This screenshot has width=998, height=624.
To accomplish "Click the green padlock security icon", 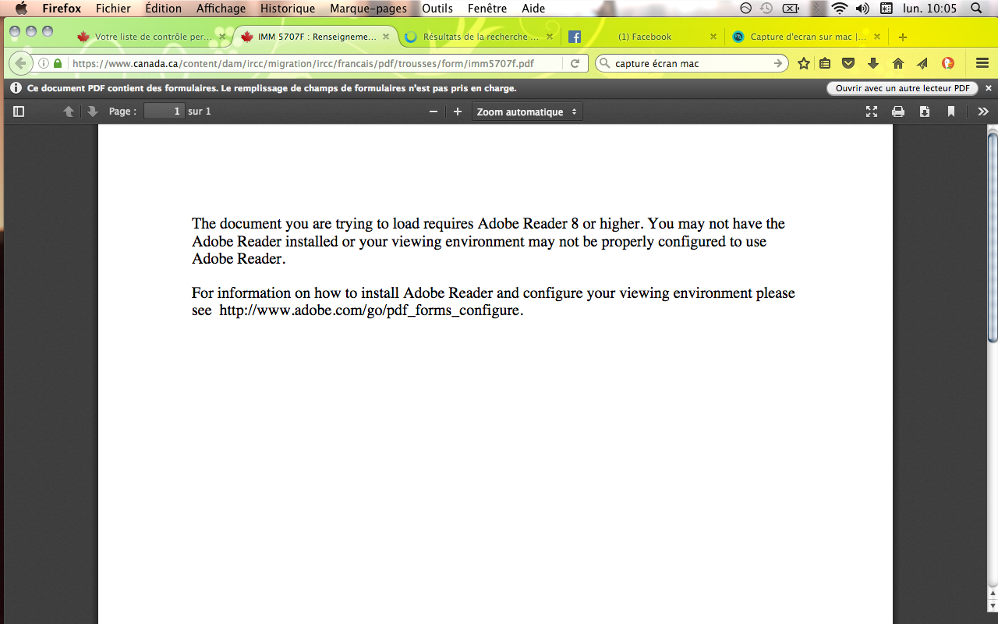I will [58, 63].
